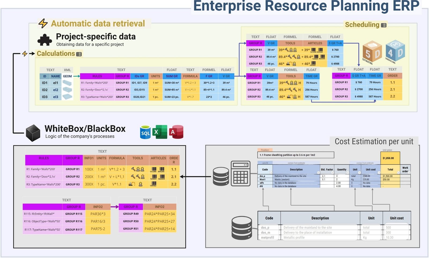Click the WhiteBox/BlackBox heading
The image size is (429, 258).
85,129
